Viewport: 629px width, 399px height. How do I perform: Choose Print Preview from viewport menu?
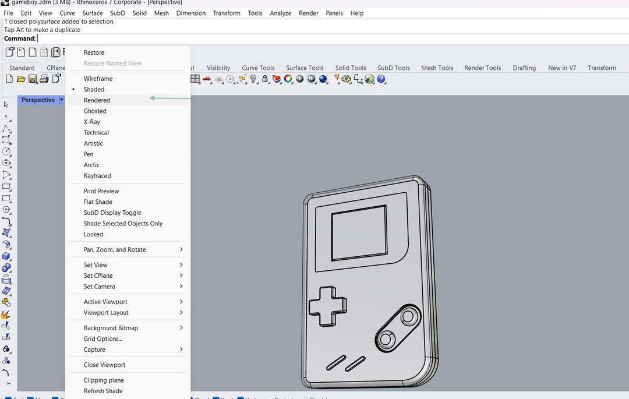point(101,191)
